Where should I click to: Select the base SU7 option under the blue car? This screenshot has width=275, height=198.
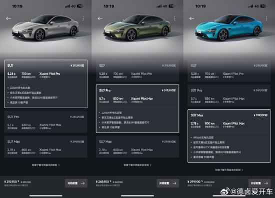tap(229, 70)
